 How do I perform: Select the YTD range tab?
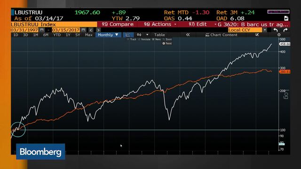click(57, 35)
